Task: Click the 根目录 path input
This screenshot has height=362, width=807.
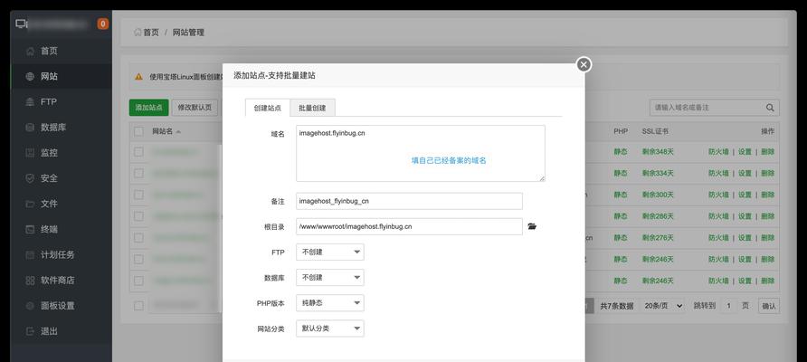Action: 409,226
